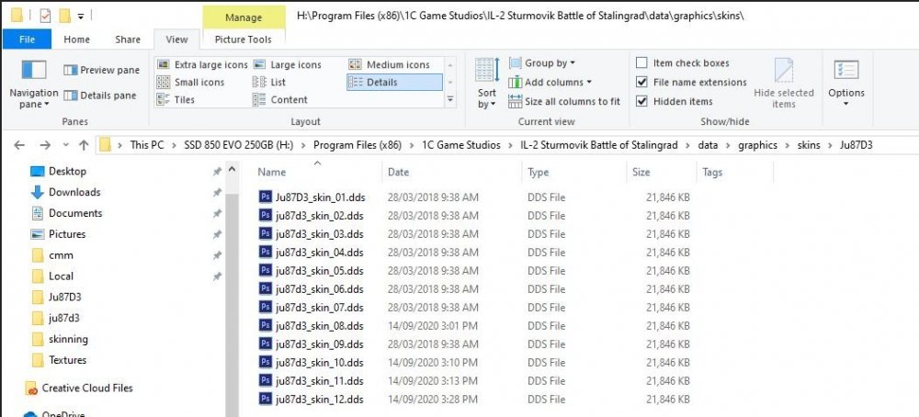The width and height of the screenshot is (919, 417).
Task: Open Desktop in navigation pane
Action: tap(67, 171)
